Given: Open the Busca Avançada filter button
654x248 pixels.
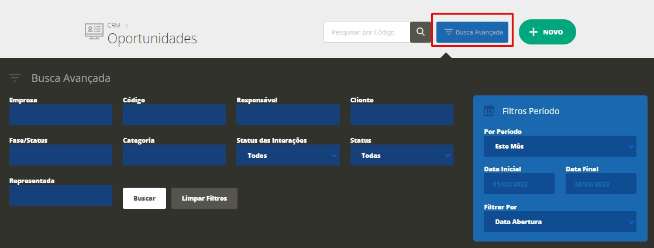Looking at the screenshot, I should (x=473, y=32).
